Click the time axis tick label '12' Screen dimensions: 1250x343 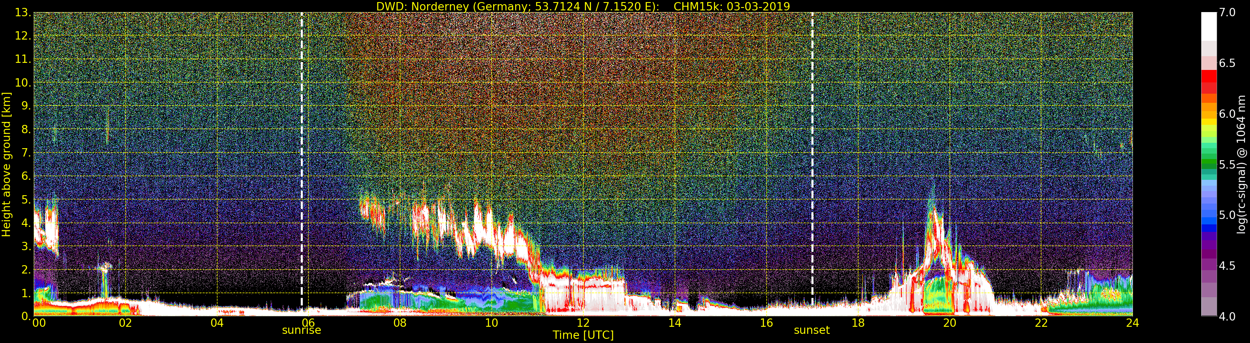click(583, 323)
